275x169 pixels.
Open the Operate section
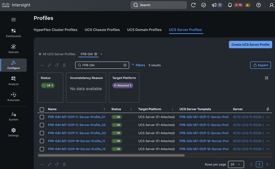point(14,49)
